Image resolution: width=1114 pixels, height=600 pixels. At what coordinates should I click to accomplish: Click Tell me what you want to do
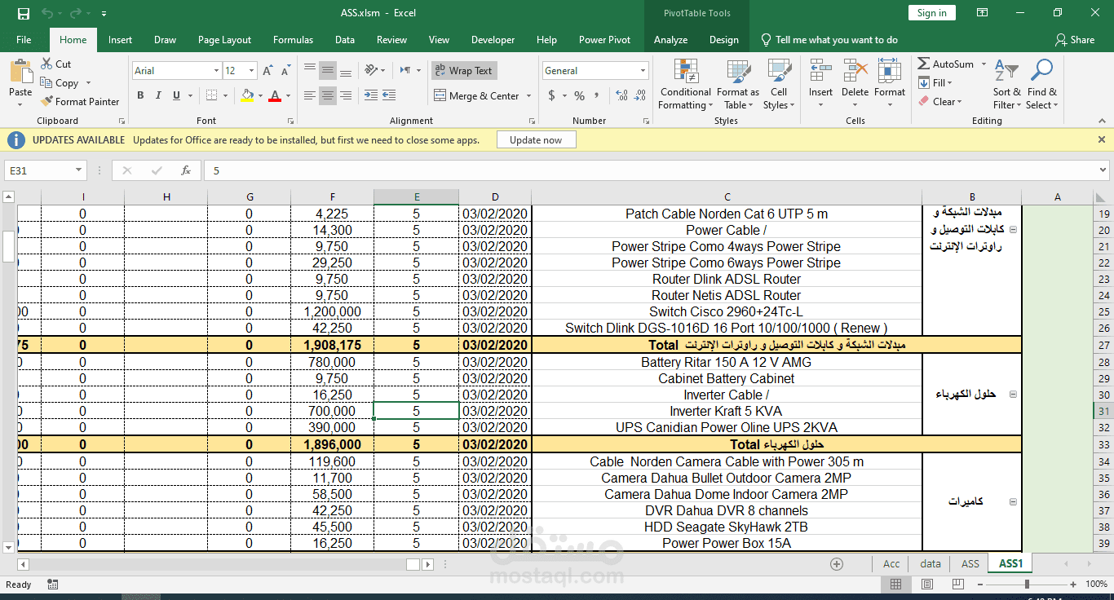click(829, 40)
